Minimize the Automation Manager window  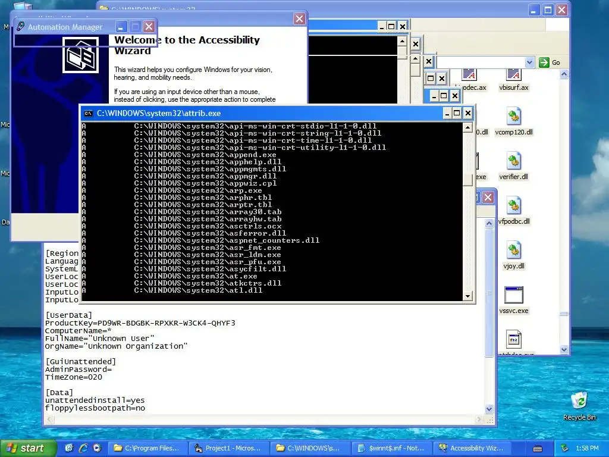[x=120, y=27]
